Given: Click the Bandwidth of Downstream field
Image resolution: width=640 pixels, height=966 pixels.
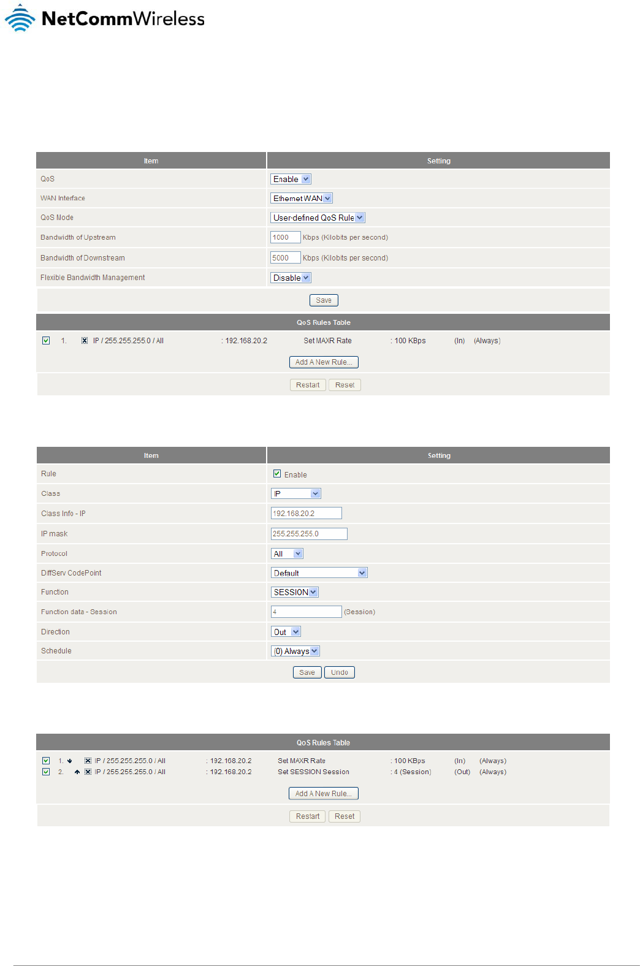Looking at the screenshot, I should click(x=286, y=258).
